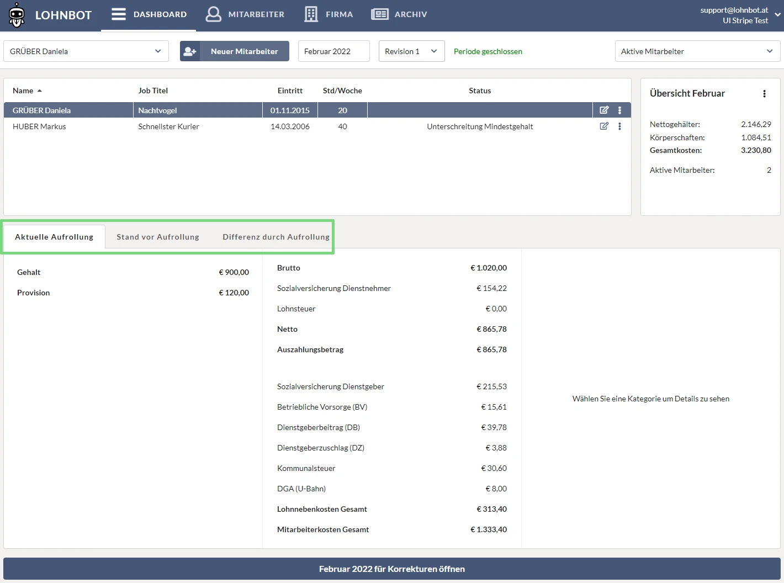Select the Gehalt € 900,00 entry

133,272
